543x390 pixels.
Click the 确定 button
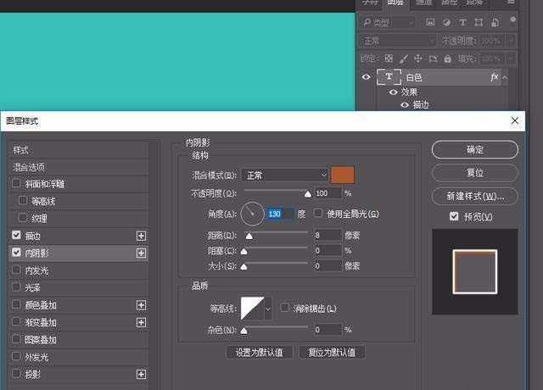click(474, 150)
